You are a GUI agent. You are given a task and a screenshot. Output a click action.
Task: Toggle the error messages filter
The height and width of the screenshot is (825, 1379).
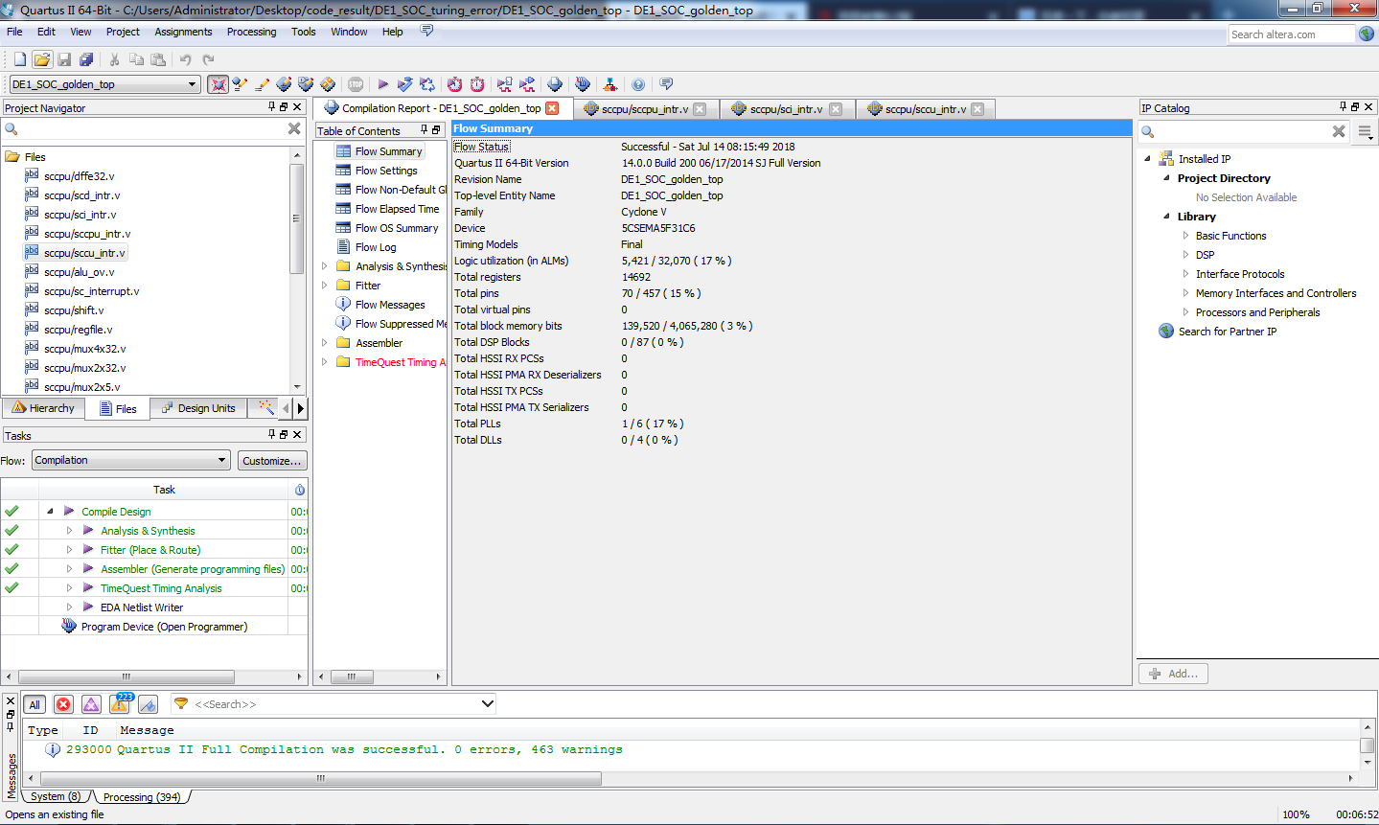[x=63, y=704]
